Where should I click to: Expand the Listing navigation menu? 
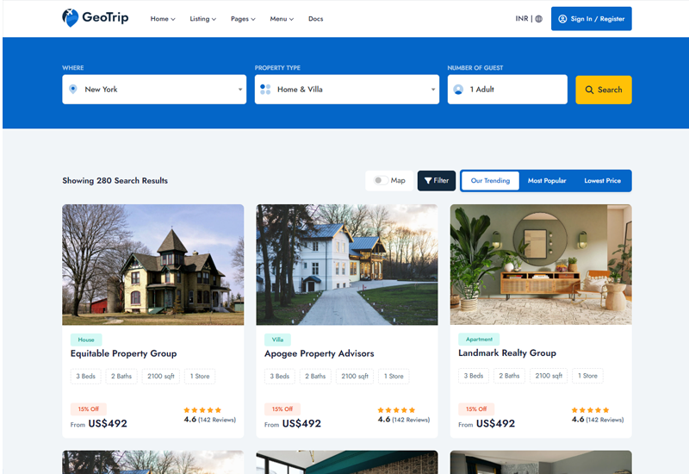202,19
